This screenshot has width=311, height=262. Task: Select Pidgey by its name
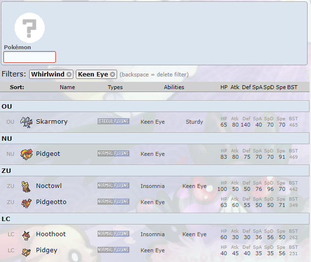[x=47, y=250]
